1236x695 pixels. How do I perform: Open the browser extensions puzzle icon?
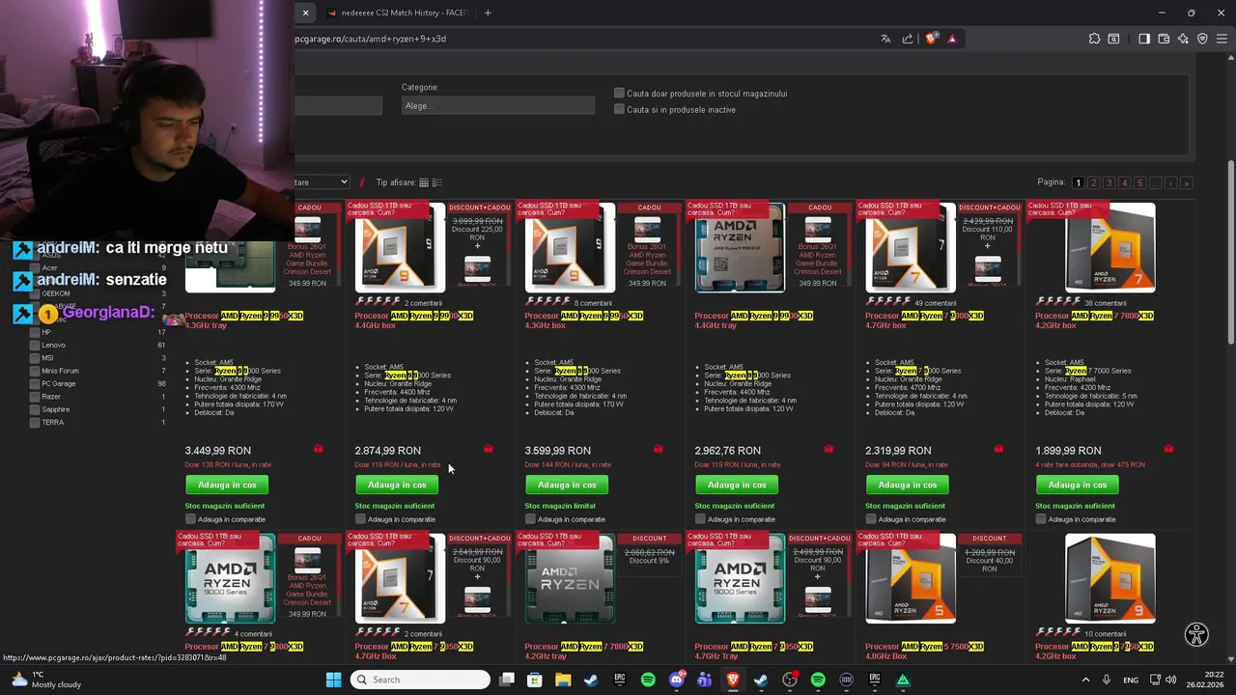pyautogui.click(x=1094, y=39)
